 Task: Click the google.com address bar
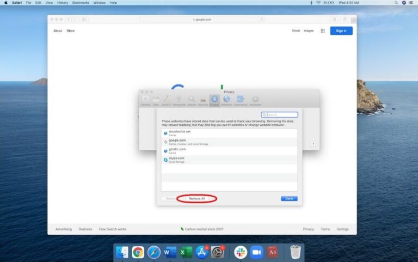202,20
